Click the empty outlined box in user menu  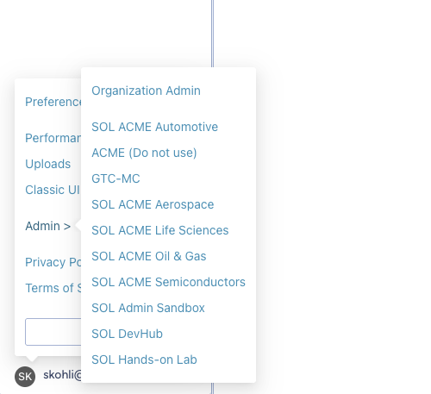point(53,332)
